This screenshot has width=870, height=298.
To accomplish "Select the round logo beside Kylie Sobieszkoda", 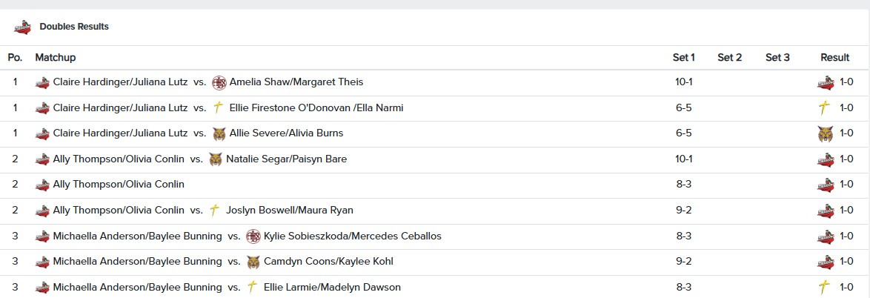I will (253, 236).
